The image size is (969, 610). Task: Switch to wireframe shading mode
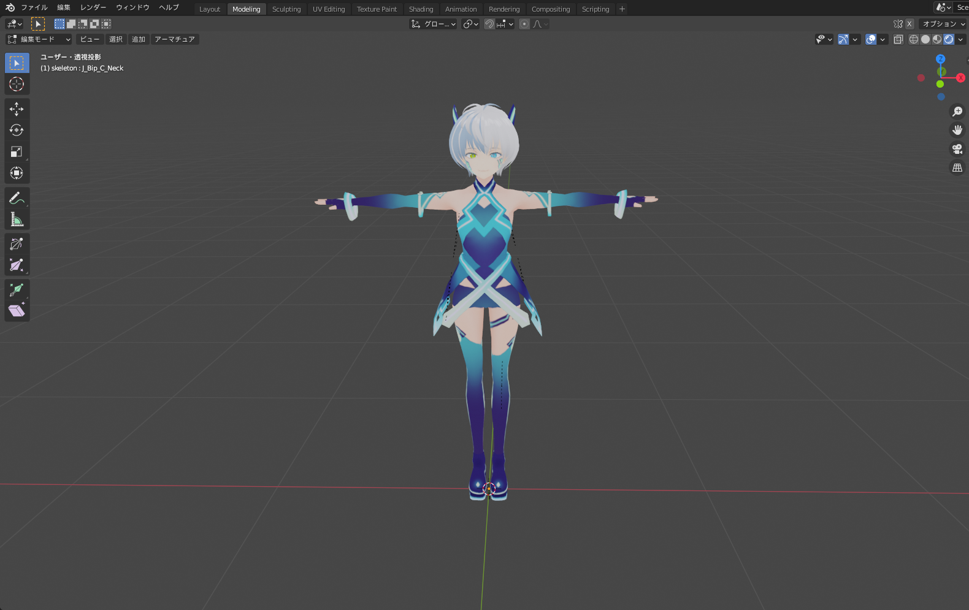coord(914,39)
